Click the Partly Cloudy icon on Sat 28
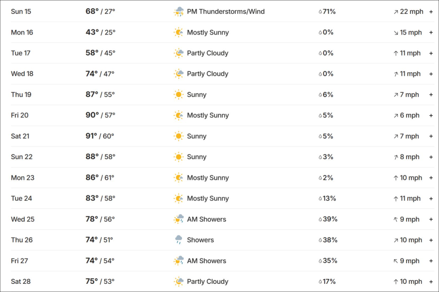The height and width of the screenshot is (292, 439). 179,281
